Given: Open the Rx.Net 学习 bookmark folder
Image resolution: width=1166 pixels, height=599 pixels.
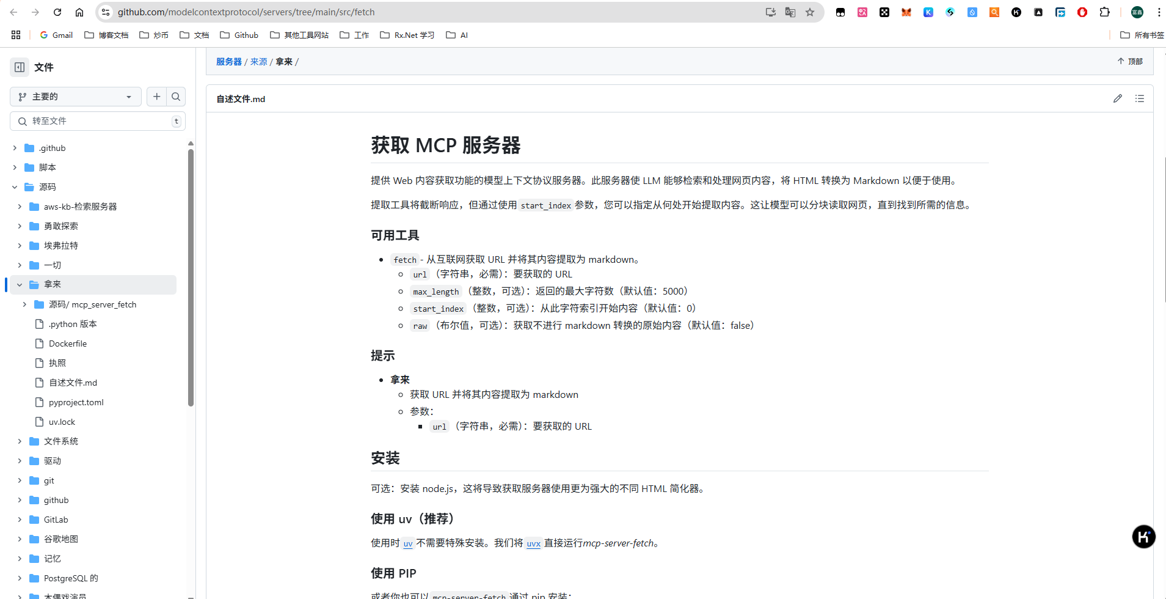Looking at the screenshot, I should [x=407, y=35].
